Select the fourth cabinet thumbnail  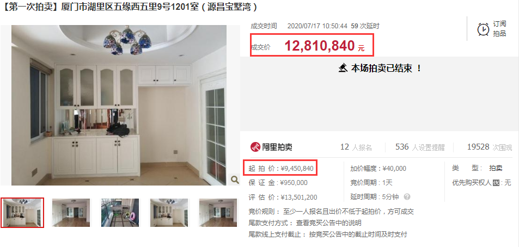pyautogui.click(x=169, y=213)
